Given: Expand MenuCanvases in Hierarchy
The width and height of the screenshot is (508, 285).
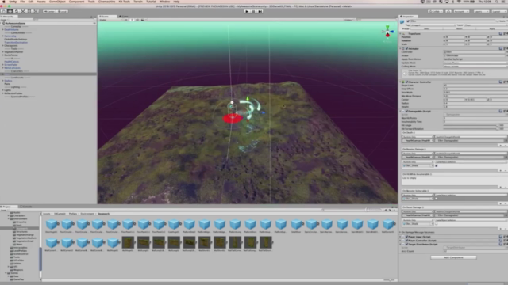Looking at the screenshot, I should [x=3, y=68].
